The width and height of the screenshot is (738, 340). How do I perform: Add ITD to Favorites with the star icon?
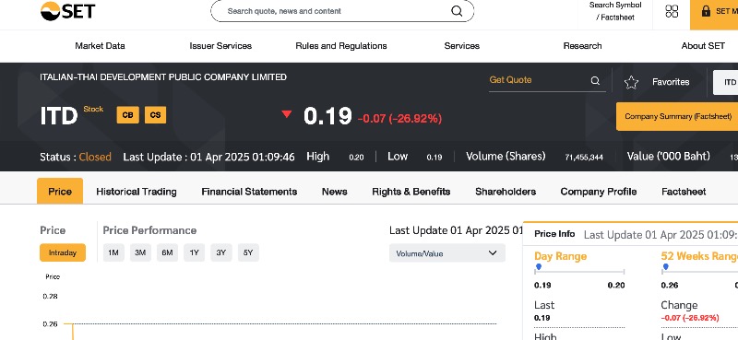[631, 82]
